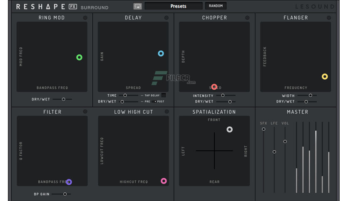Click the loop icon beside Presets
The height and width of the screenshot is (201, 348).
point(138,6)
